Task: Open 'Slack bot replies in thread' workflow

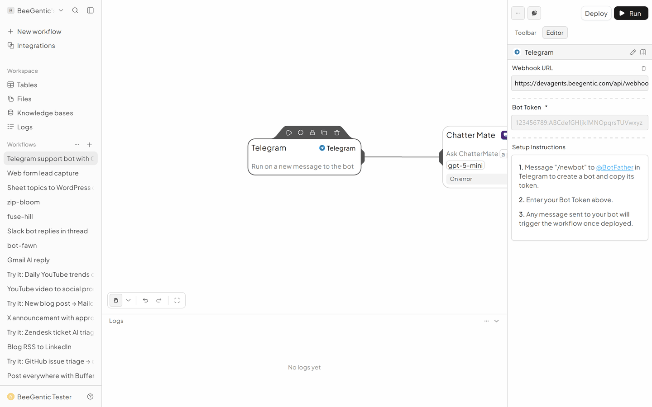Action: tap(51, 231)
